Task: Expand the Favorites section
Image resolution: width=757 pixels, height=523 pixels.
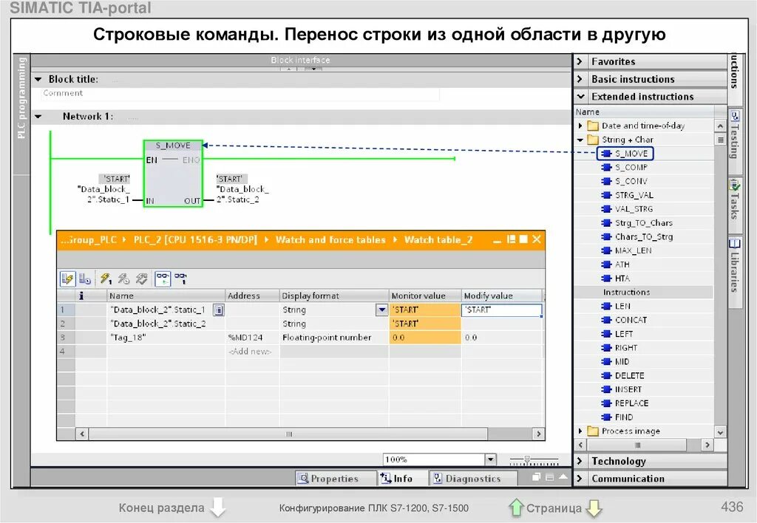Action: click(580, 62)
